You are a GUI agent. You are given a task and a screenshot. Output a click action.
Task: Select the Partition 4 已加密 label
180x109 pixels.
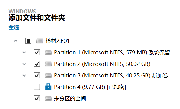pyautogui.click(x=90, y=87)
